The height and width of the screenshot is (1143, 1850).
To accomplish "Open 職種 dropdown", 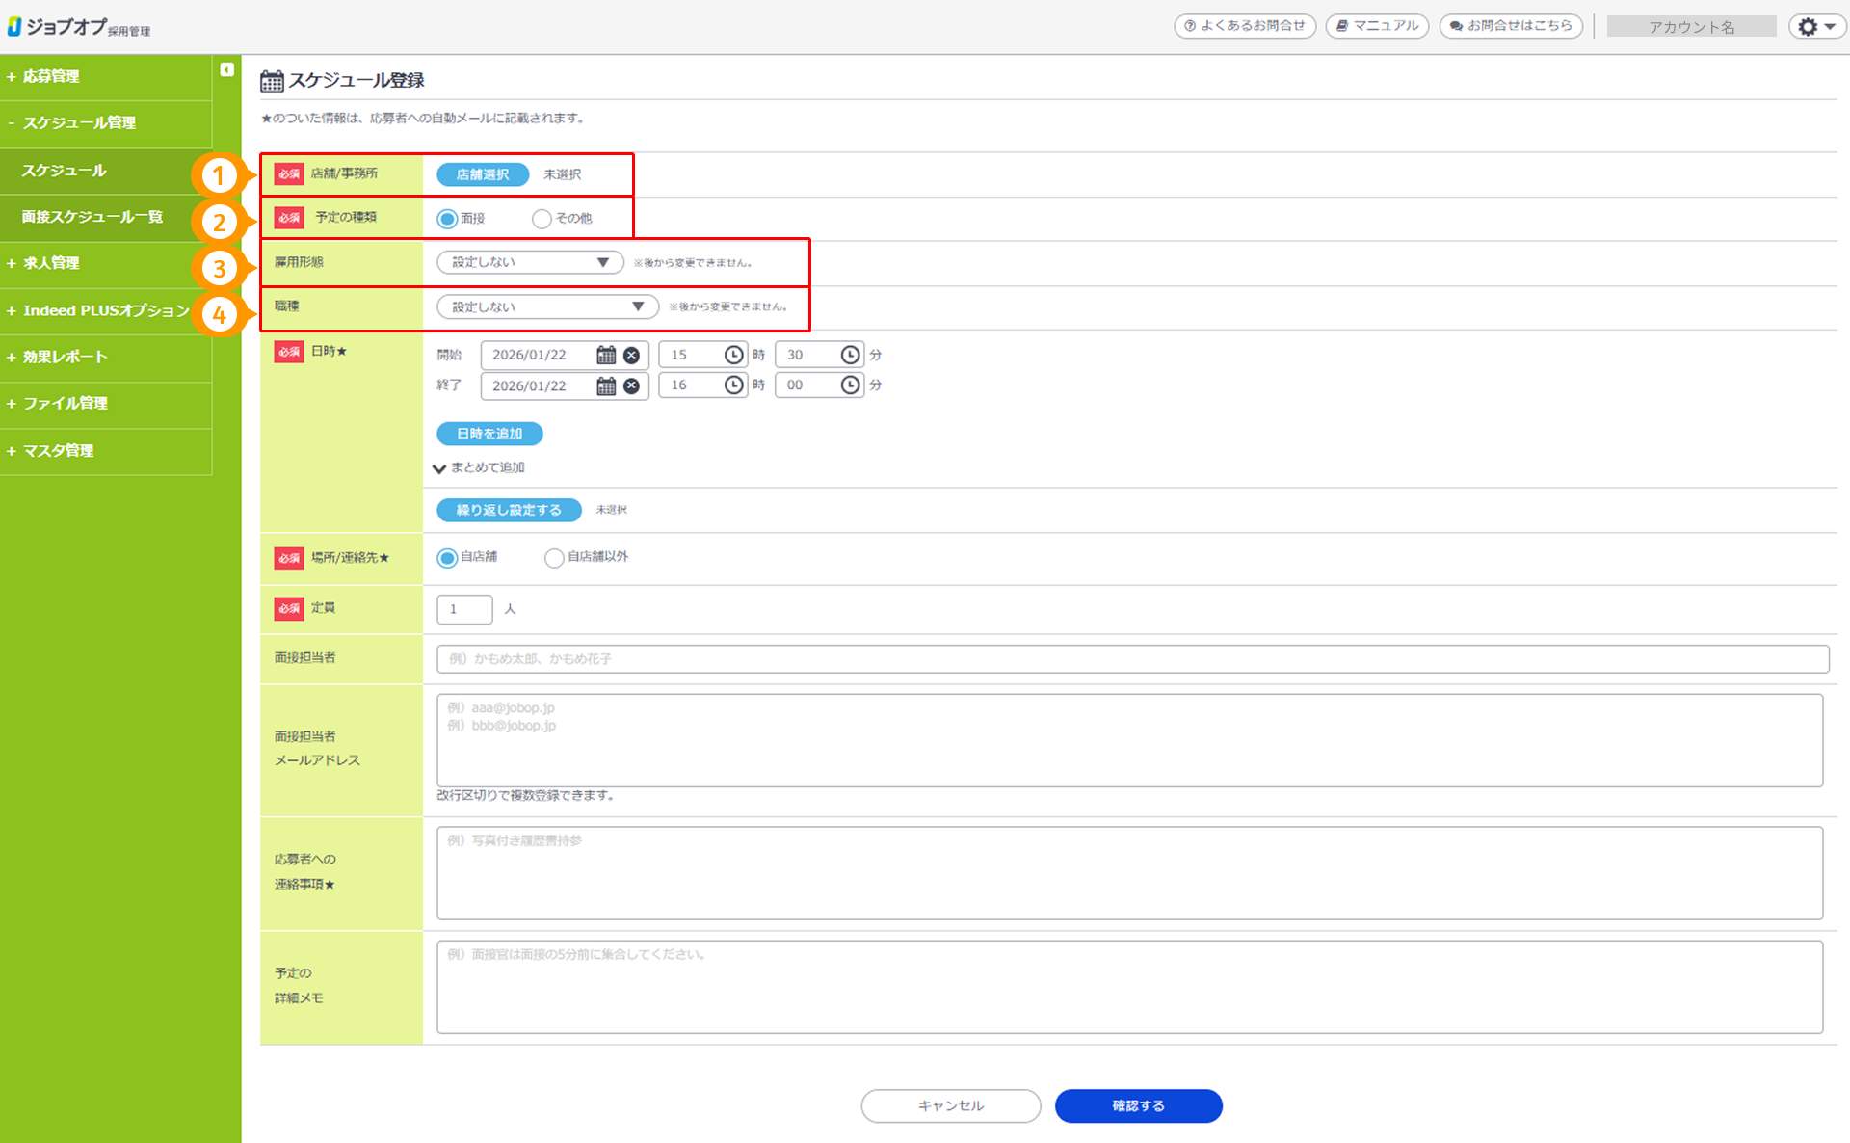I will [547, 306].
